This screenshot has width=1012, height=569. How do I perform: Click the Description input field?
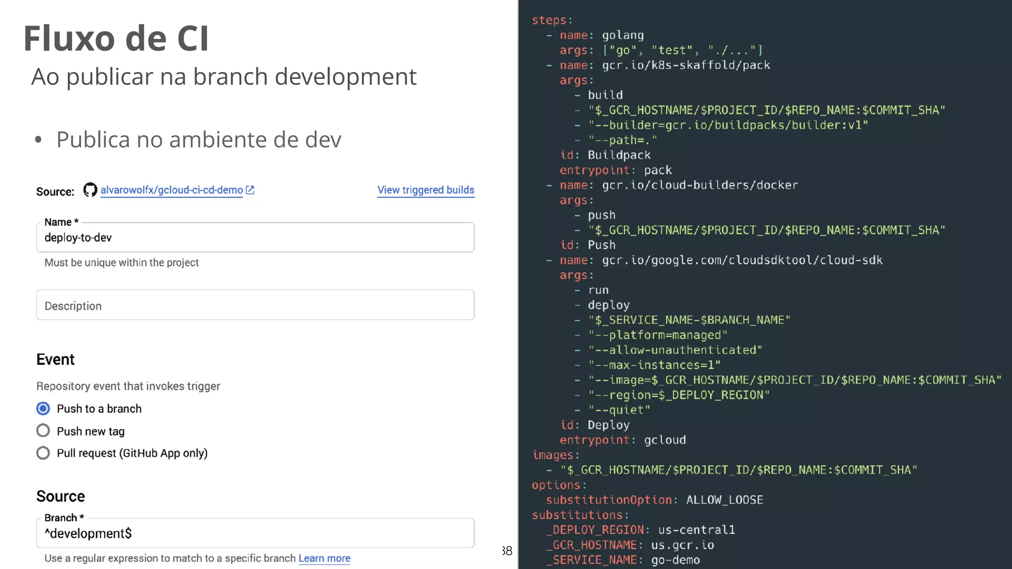pos(255,305)
